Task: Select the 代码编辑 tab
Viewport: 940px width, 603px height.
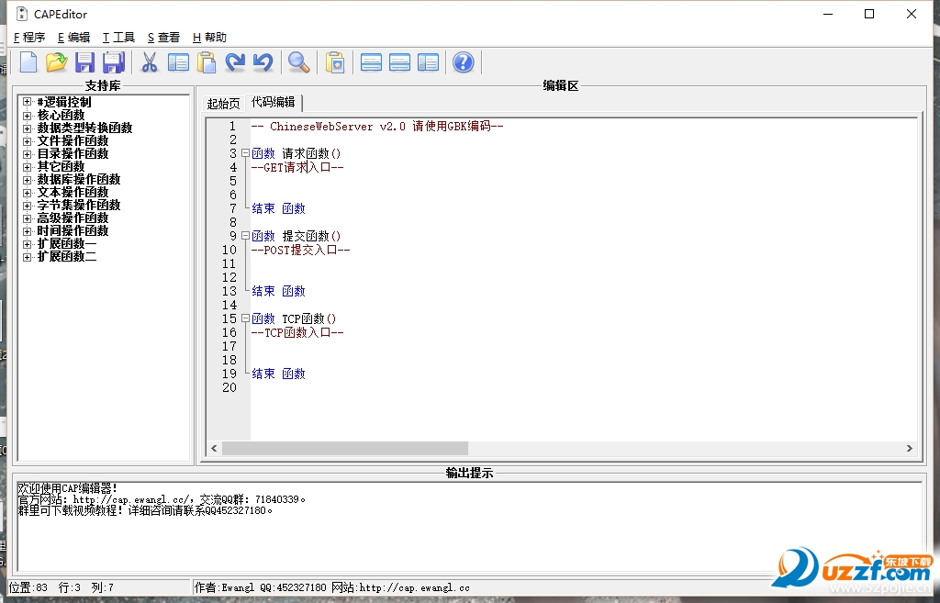Action: (274, 102)
